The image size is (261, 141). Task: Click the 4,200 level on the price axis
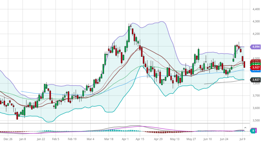click(x=255, y=34)
